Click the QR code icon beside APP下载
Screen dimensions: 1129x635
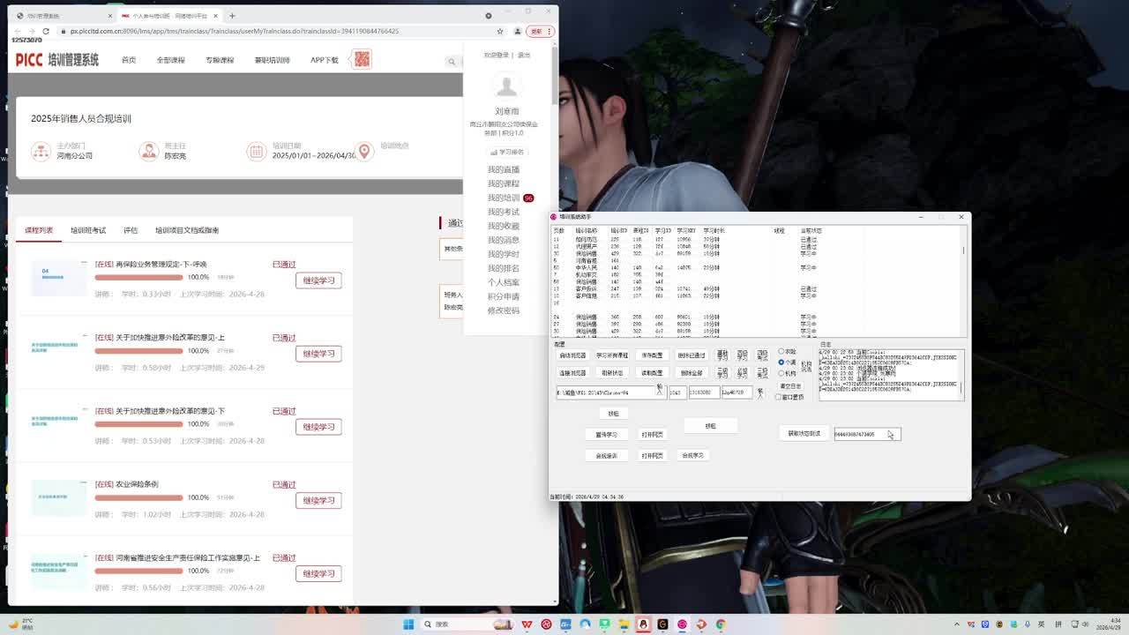(x=362, y=59)
